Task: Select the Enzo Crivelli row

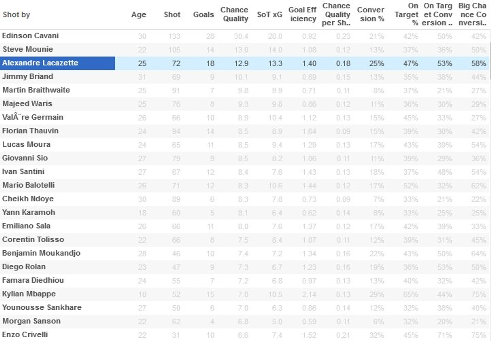Action: (25, 335)
